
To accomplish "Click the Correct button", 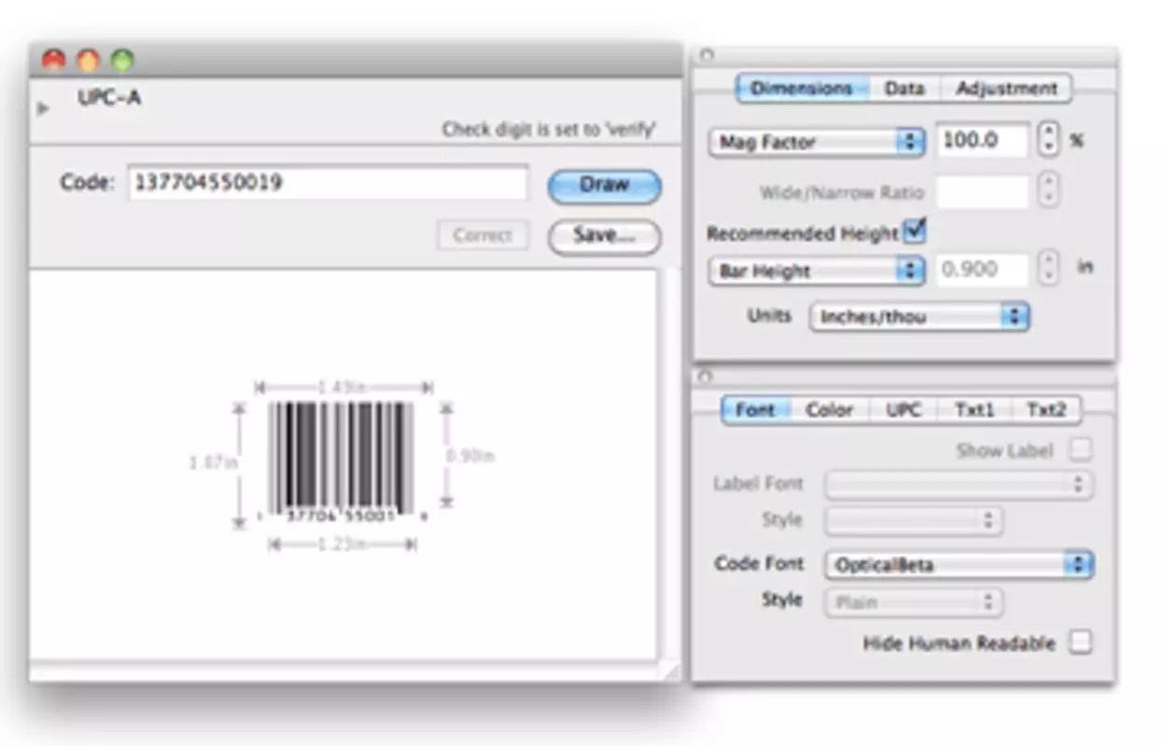I will (483, 235).
